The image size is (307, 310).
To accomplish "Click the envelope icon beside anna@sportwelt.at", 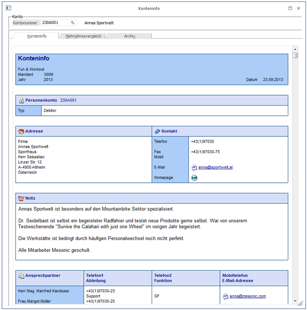I will pos(194,167).
